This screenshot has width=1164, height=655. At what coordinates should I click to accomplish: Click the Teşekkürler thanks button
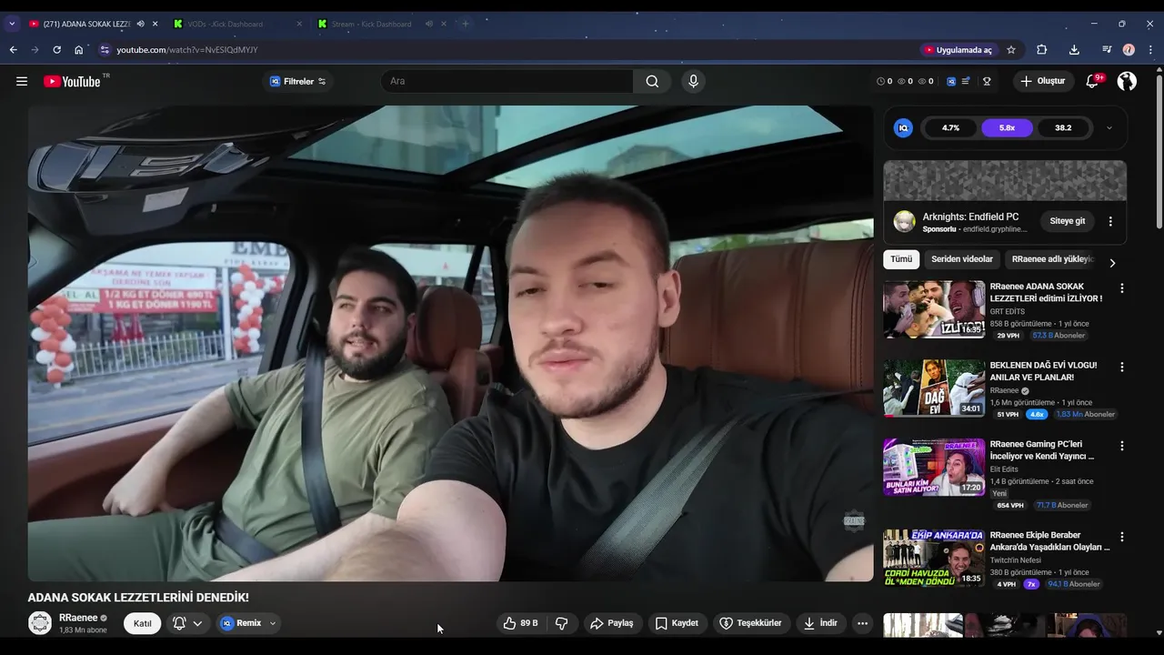750,623
